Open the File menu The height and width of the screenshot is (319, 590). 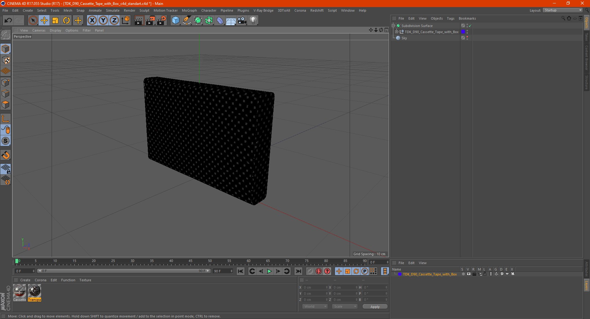click(x=5, y=10)
